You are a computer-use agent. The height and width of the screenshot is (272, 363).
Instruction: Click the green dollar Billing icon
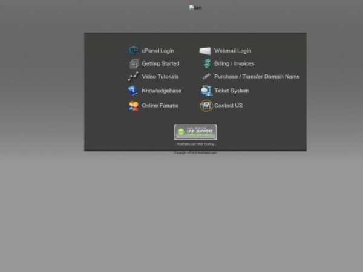(206, 63)
